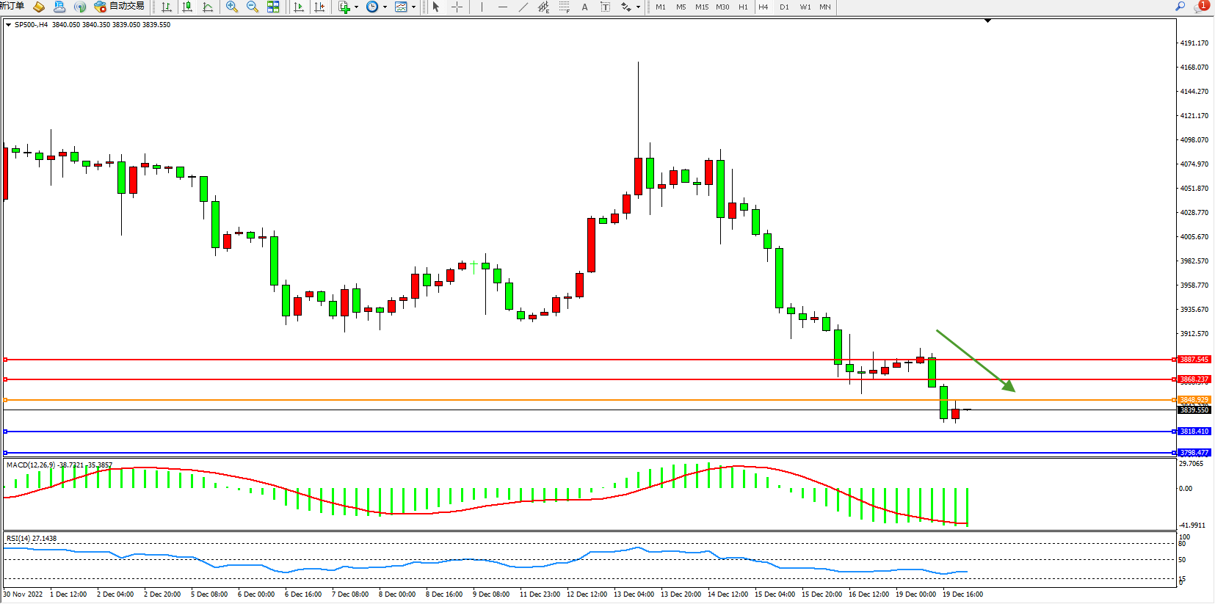Select the crosshair cursor tool
The image size is (1215, 604).
pos(457,7)
